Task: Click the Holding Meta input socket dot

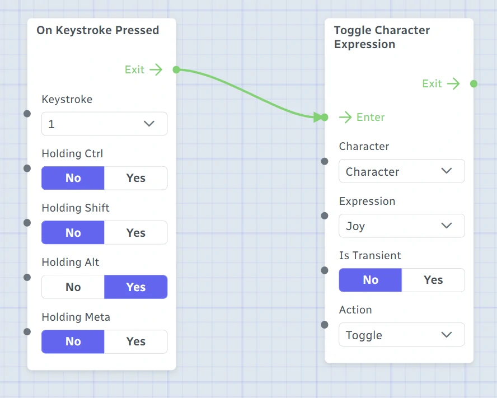Action: click(27, 332)
